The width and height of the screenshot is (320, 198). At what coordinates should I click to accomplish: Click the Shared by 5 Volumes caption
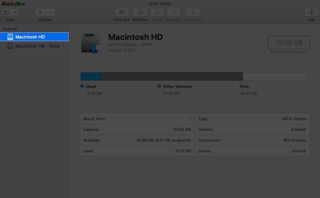tap(289, 52)
